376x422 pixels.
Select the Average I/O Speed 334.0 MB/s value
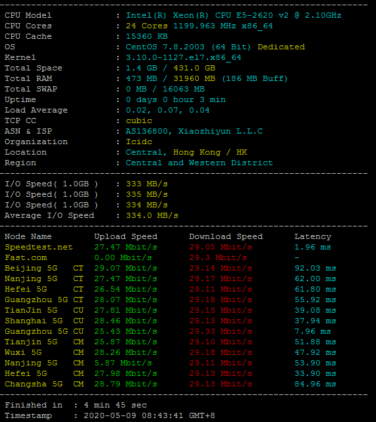pos(152,215)
